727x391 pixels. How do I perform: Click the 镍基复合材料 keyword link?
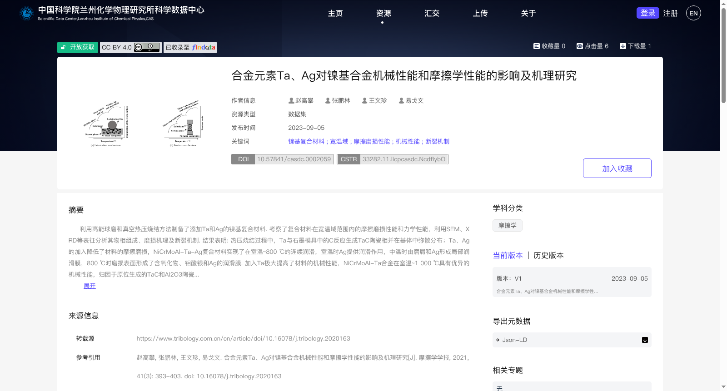point(306,141)
